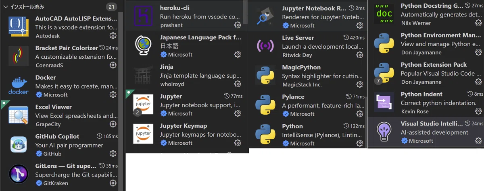Viewport: 484px width, 191px height.
Task: Open manage gear for GitLens
Action: (x=113, y=183)
